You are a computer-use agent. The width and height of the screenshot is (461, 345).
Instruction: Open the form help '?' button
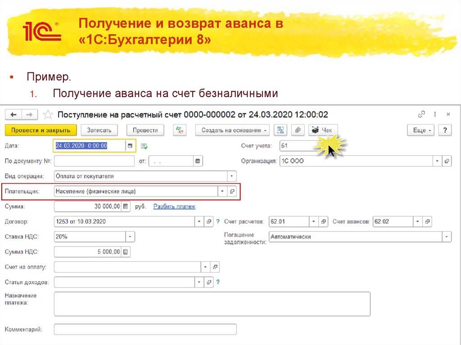point(445,130)
